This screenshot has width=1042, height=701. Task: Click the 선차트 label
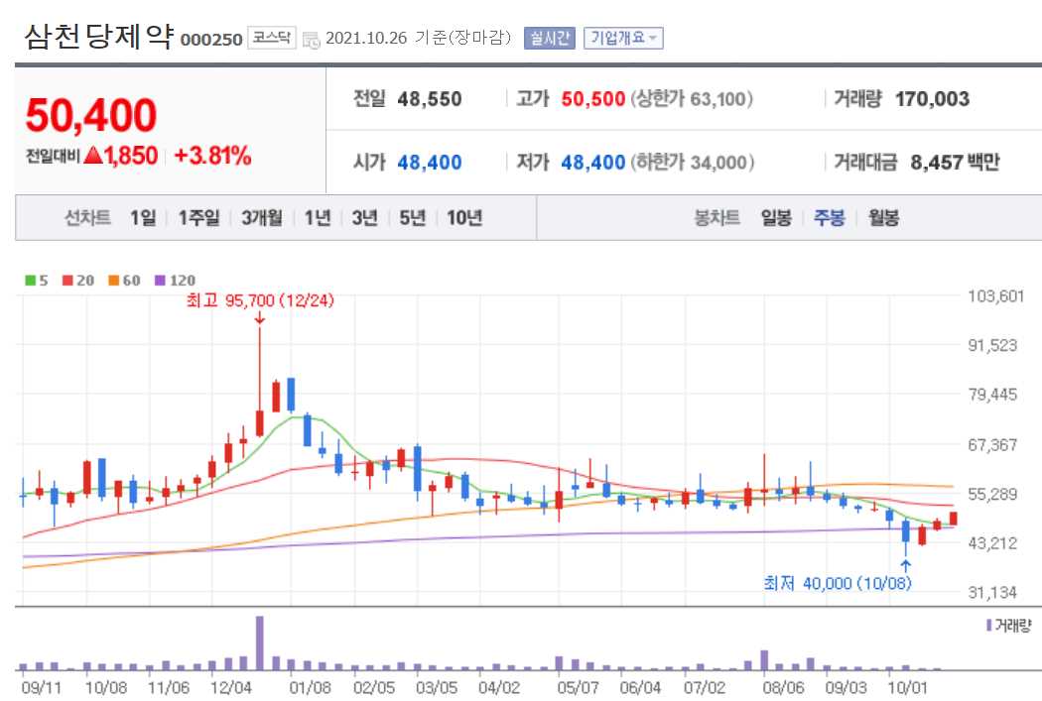point(87,218)
